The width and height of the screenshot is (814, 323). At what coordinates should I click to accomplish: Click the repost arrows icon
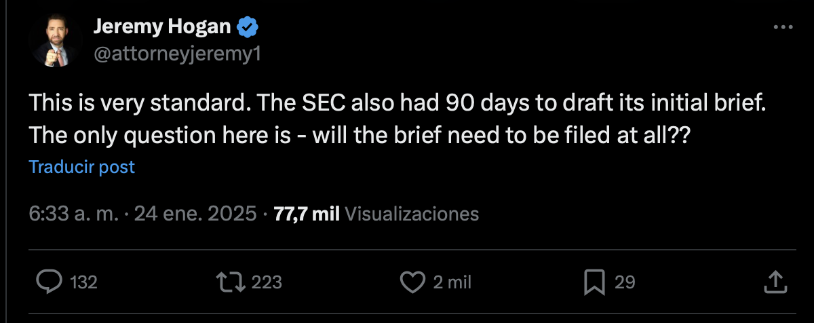click(230, 282)
